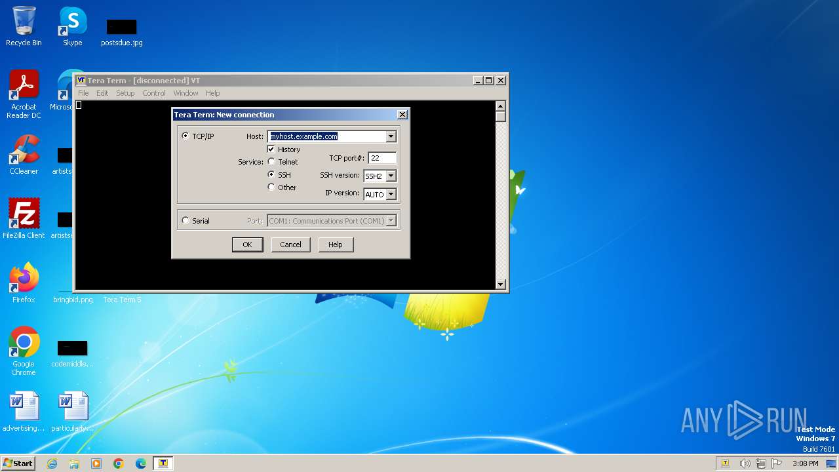Click the network tray icon
Image resolution: width=839 pixels, height=472 pixels.
[762, 463]
